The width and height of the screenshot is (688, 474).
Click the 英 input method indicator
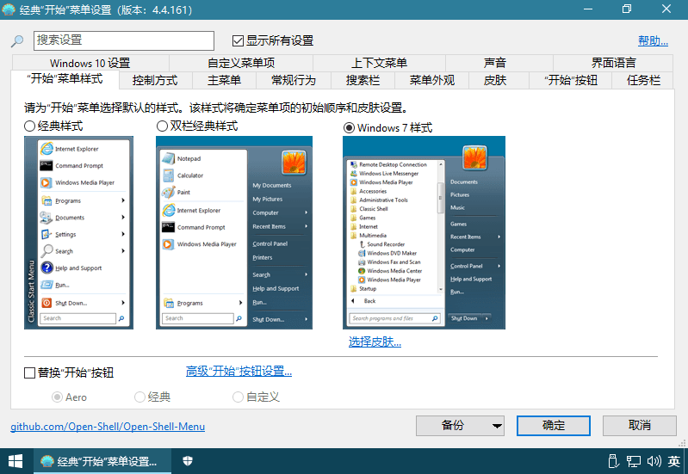pos(673,461)
